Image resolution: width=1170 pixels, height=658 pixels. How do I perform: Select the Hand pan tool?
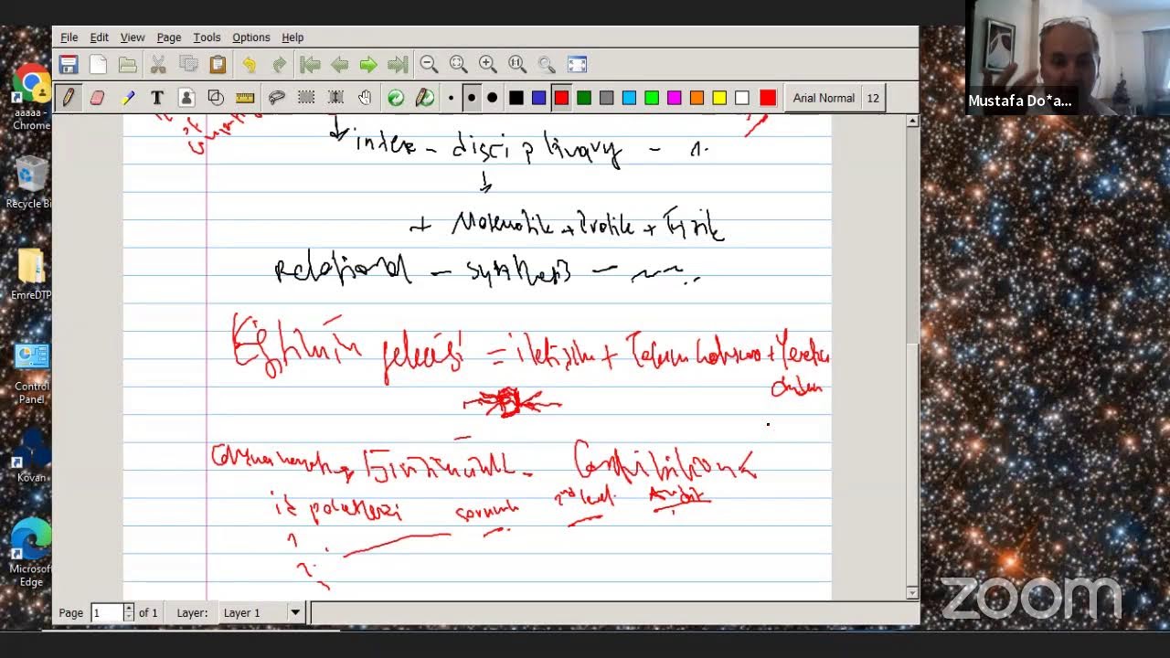[x=365, y=98]
